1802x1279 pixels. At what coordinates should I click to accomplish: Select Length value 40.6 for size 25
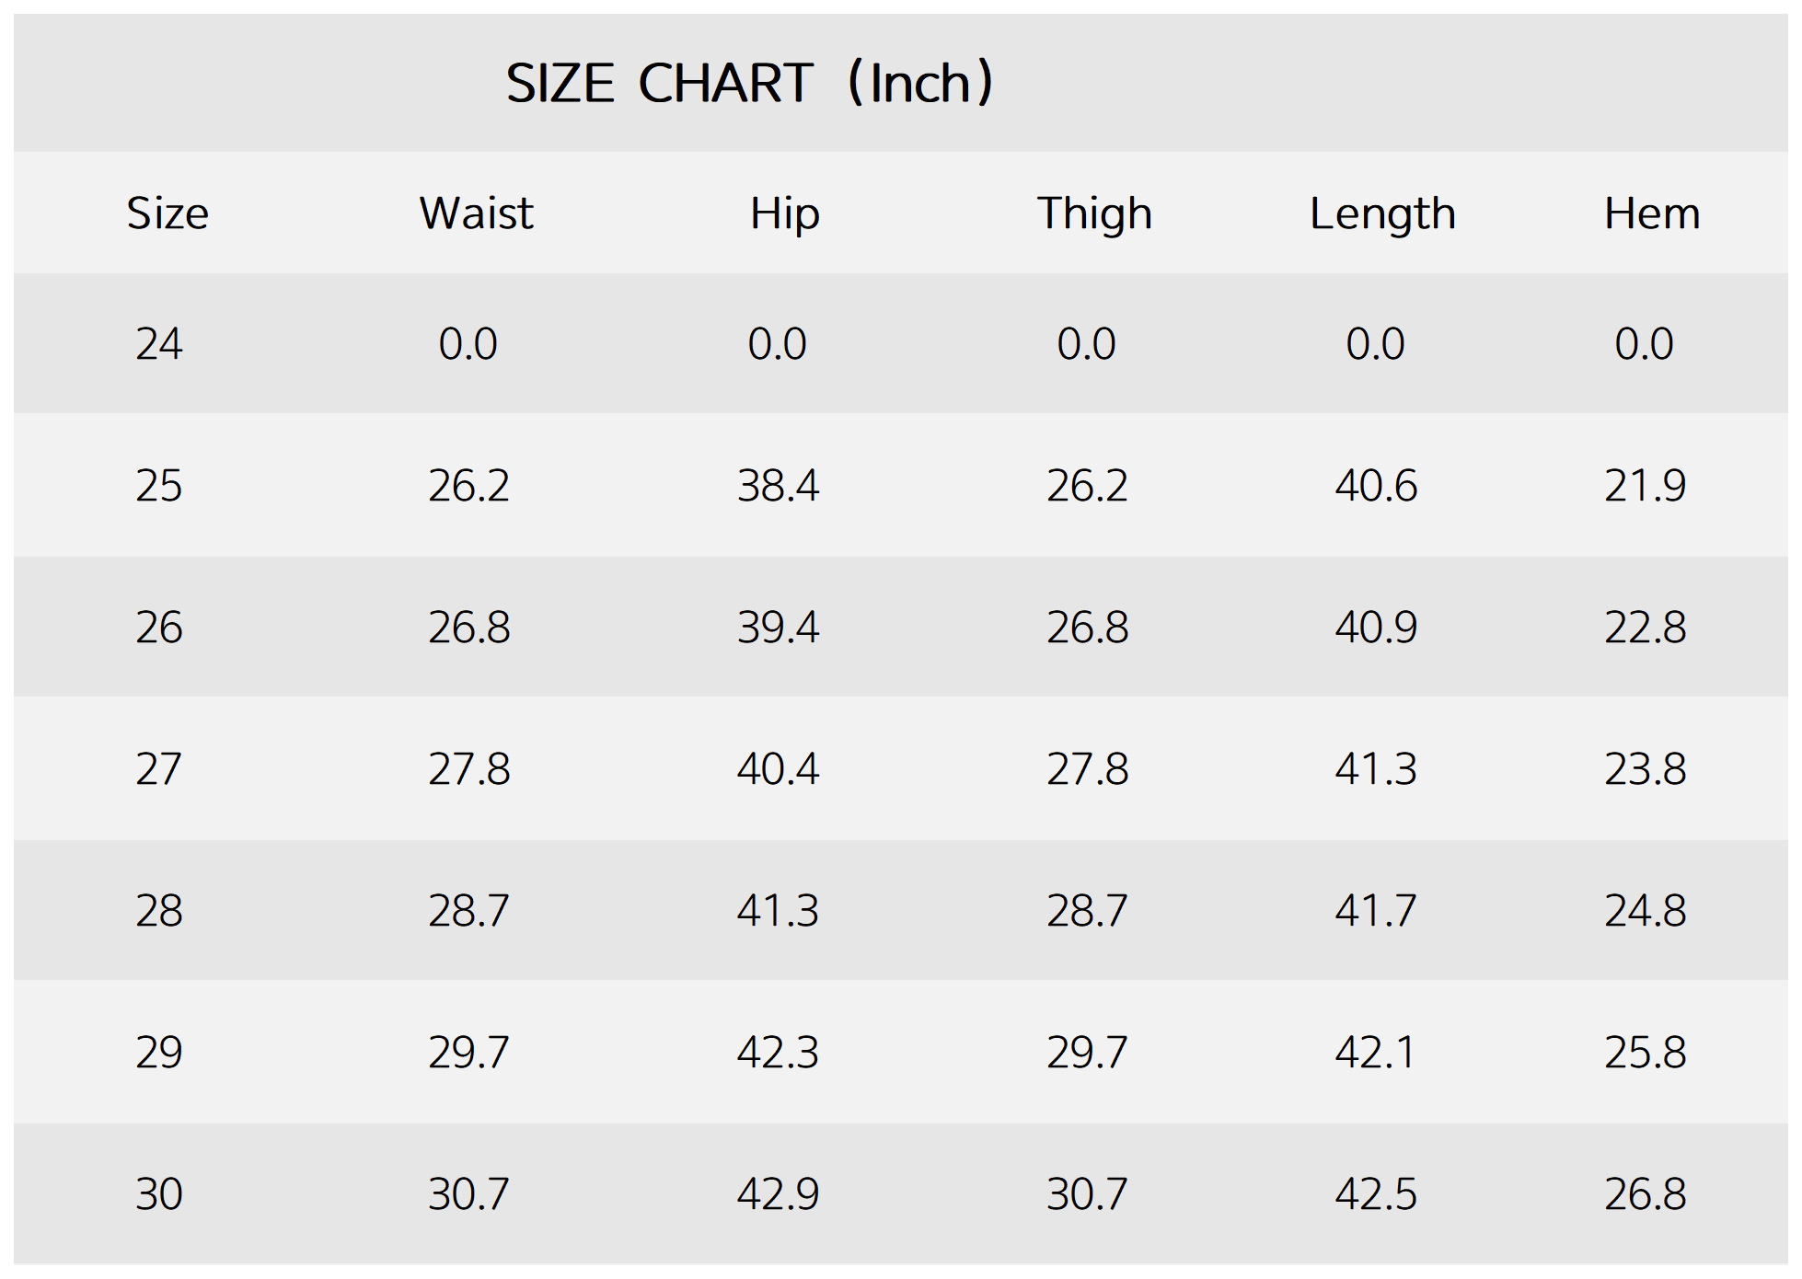[1376, 486]
